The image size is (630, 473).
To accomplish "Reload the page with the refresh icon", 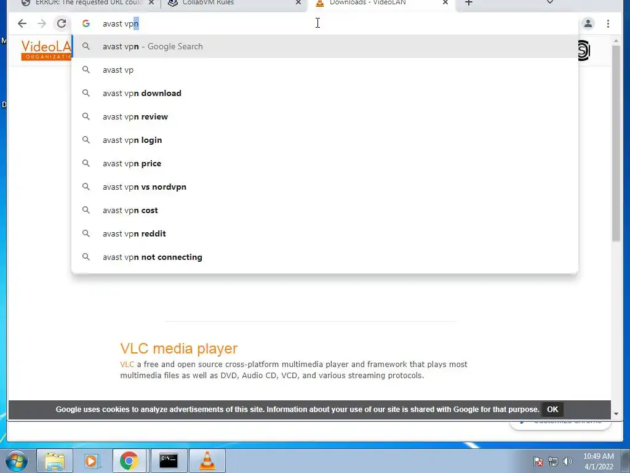I will (x=62, y=23).
